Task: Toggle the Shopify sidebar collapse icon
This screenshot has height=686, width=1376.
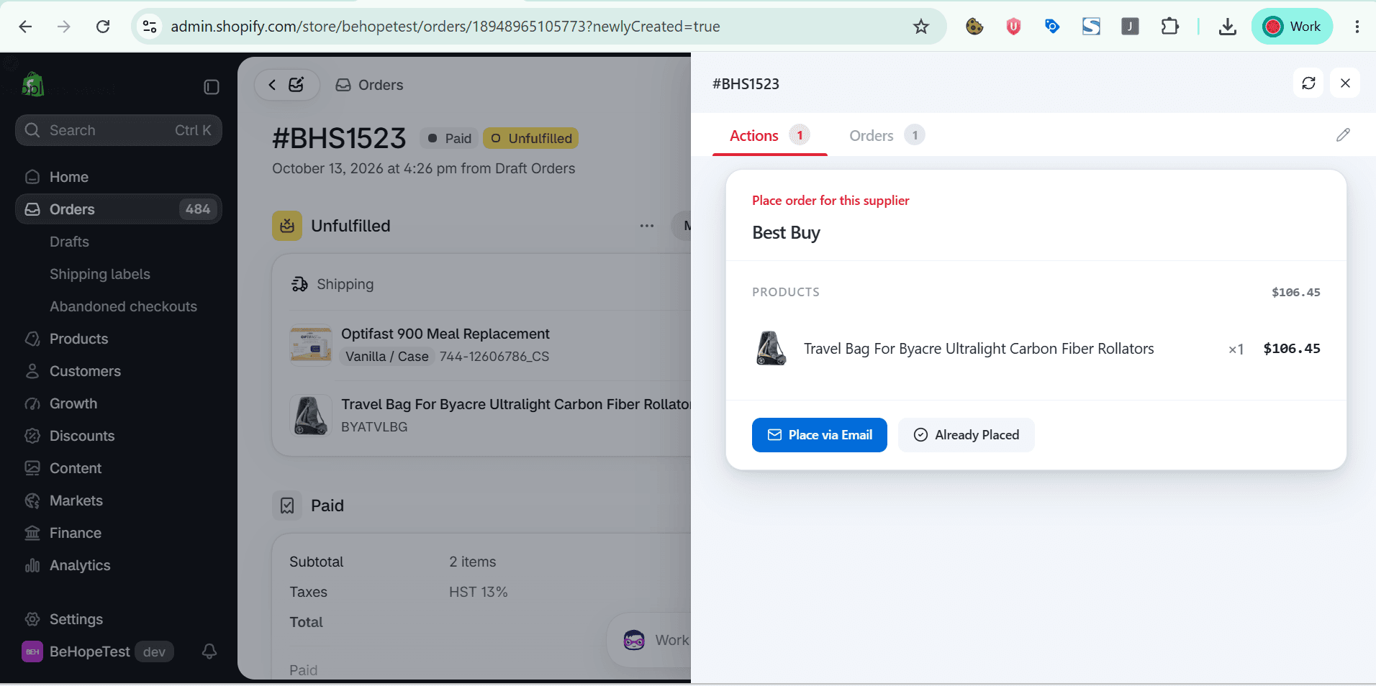Action: tap(212, 87)
